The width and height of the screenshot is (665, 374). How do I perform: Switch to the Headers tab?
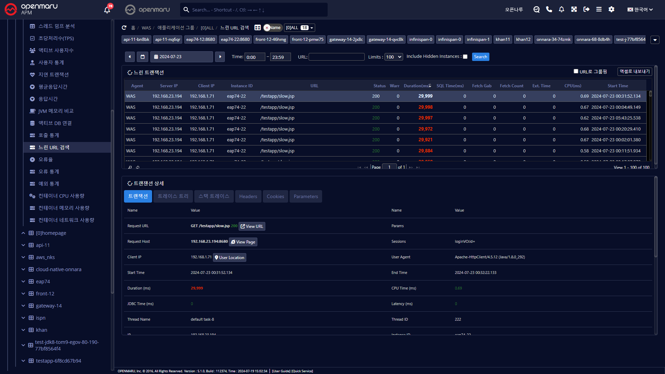tap(248, 196)
